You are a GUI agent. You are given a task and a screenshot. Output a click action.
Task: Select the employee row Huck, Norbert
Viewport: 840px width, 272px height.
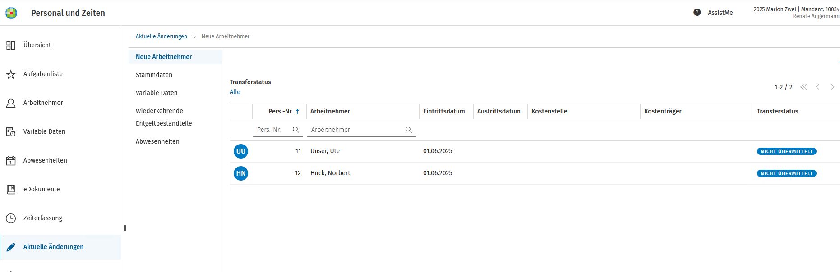click(535, 173)
